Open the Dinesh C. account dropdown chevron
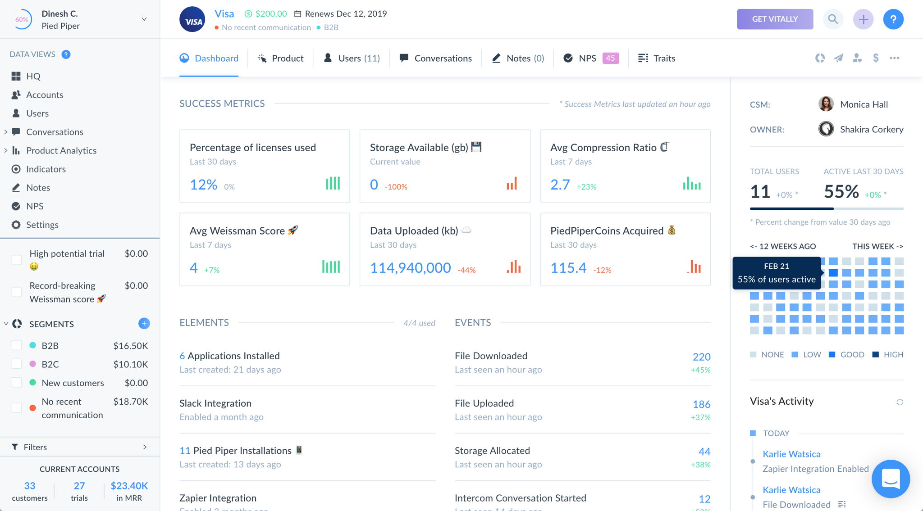The image size is (923, 511). tap(144, 19)
